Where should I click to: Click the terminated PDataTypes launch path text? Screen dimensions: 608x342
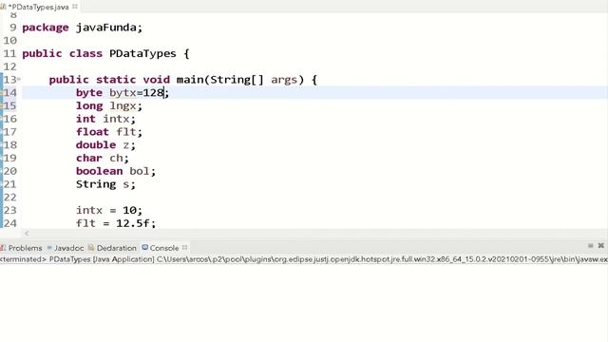(304, 259)
